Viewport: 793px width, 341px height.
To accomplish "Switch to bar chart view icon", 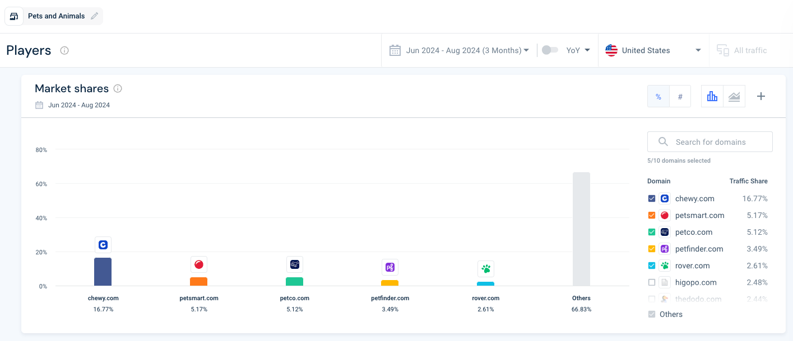I will click(x=712, y=96).
